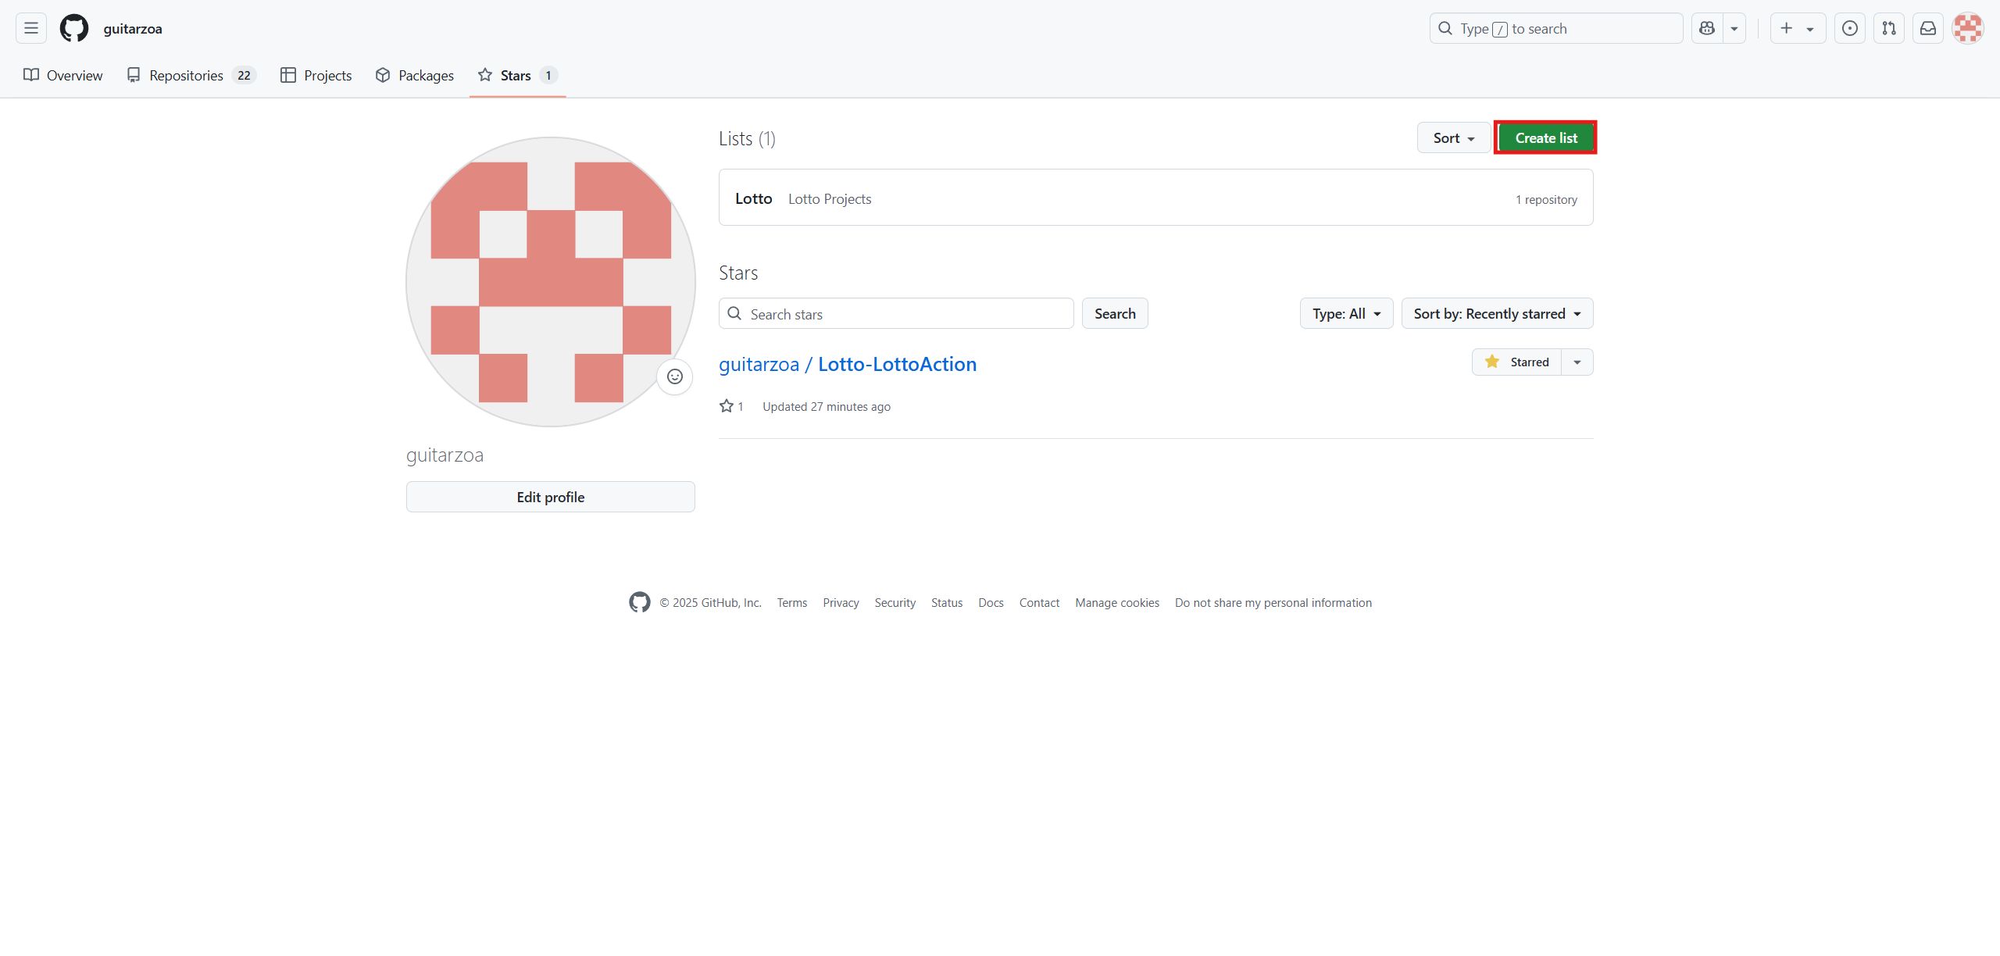
Task: Open the Copilot chat icon
Action: [1707, 28]
